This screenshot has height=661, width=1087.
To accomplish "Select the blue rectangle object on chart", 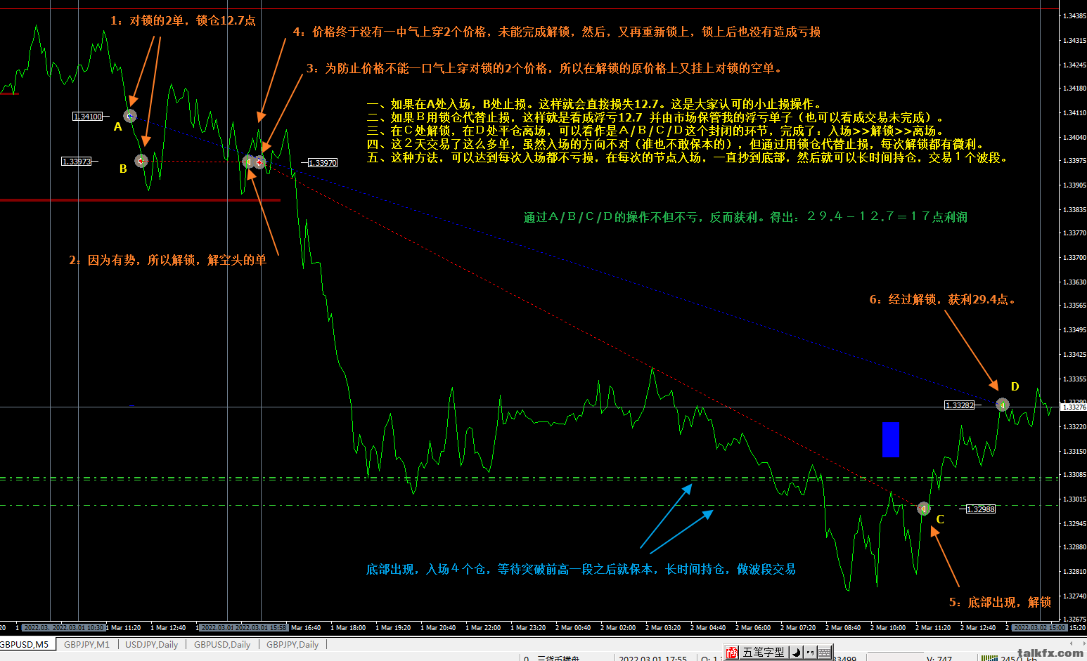I will 891,440.
